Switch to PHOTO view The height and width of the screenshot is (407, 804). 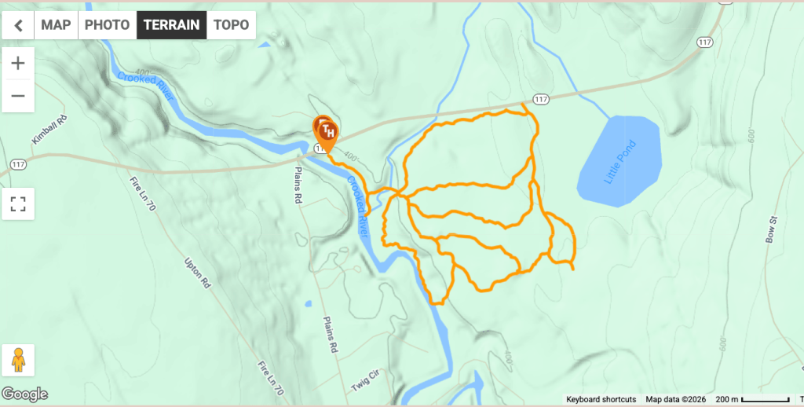click(107, 25)
